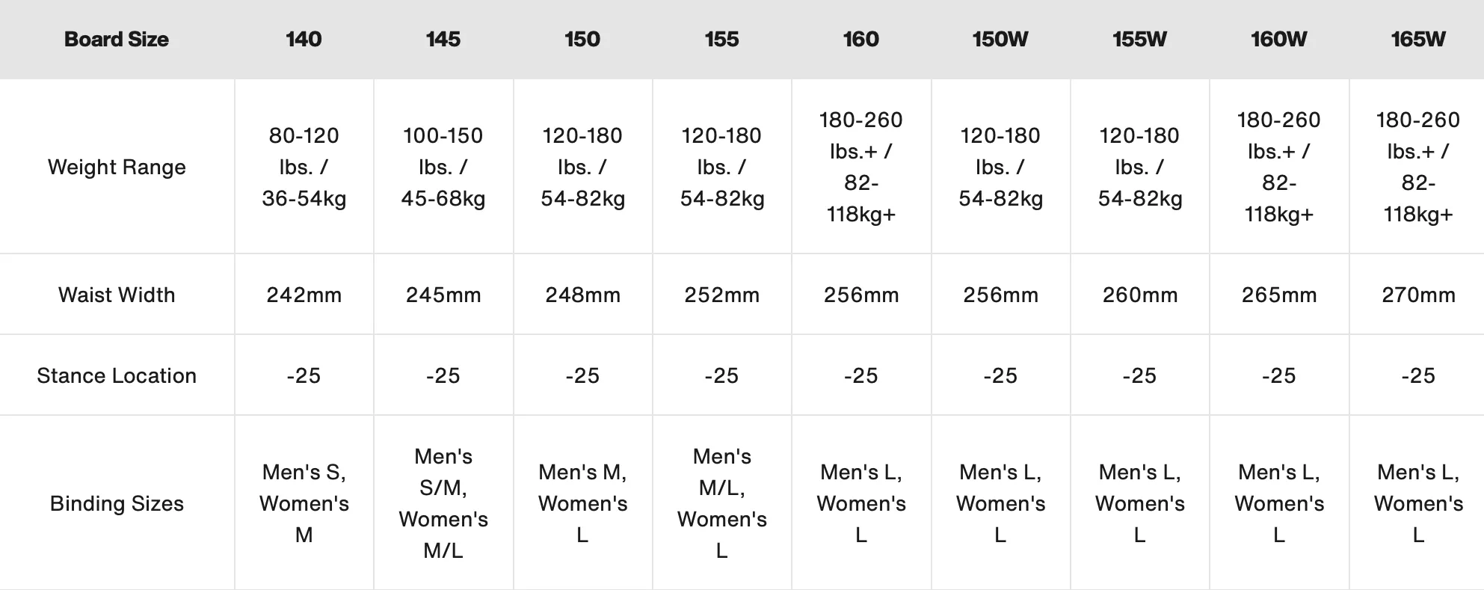Image resolution: width=1484 pixels, height=590 pixels.
Task: Click the Stance Location row label
Action: tap(117, 375)
